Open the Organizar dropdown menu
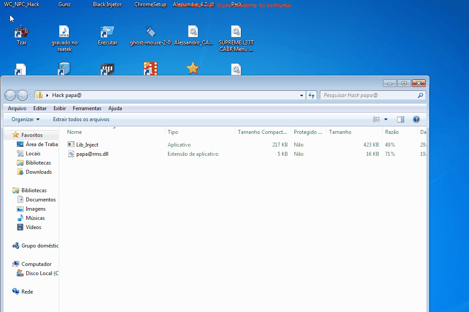469x312 pixels. point(25,119)
